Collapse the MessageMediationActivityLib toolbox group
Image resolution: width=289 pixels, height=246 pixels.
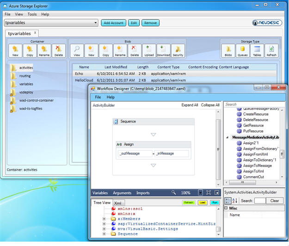click(x=228, y=137)
